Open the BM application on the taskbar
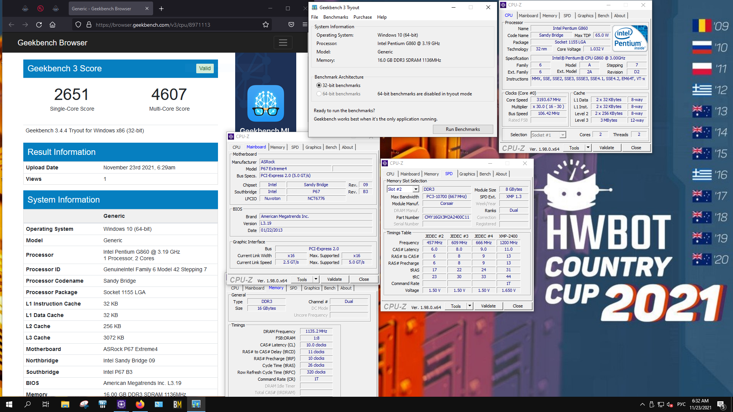 178,404
